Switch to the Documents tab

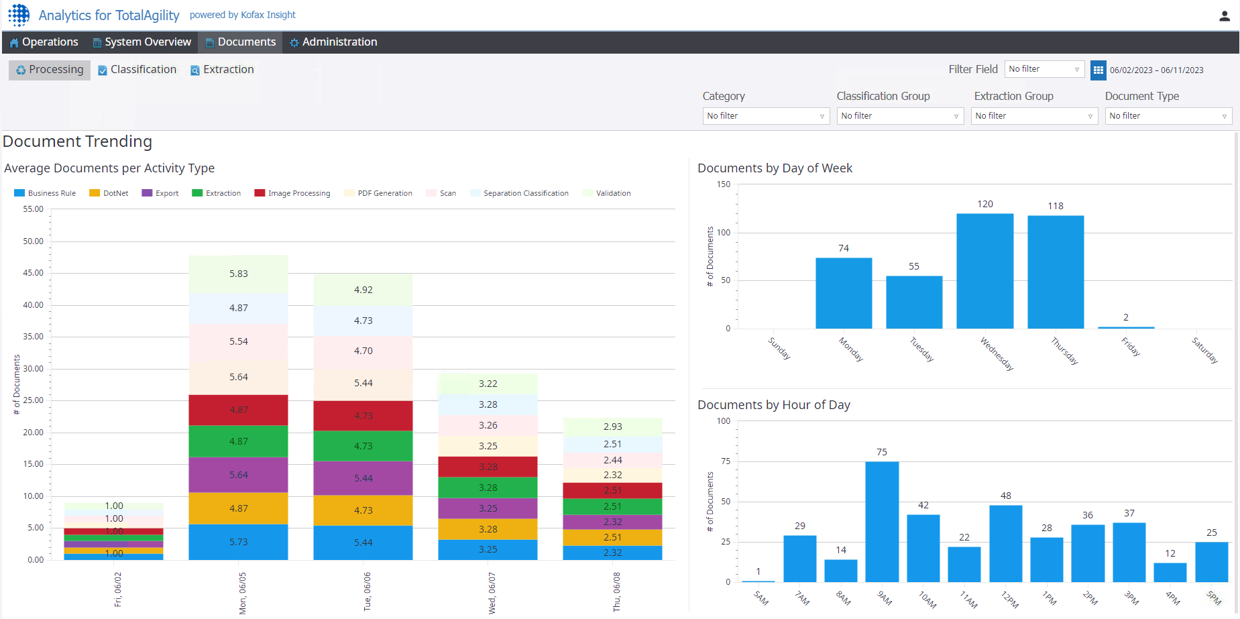click(240, 42)
